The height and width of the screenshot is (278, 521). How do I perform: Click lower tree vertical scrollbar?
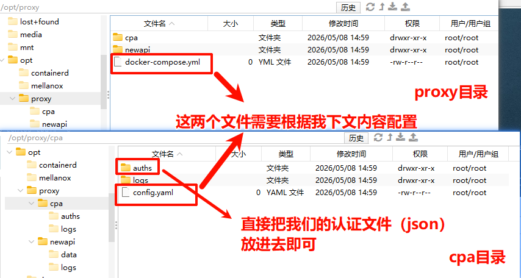point(112,218)
